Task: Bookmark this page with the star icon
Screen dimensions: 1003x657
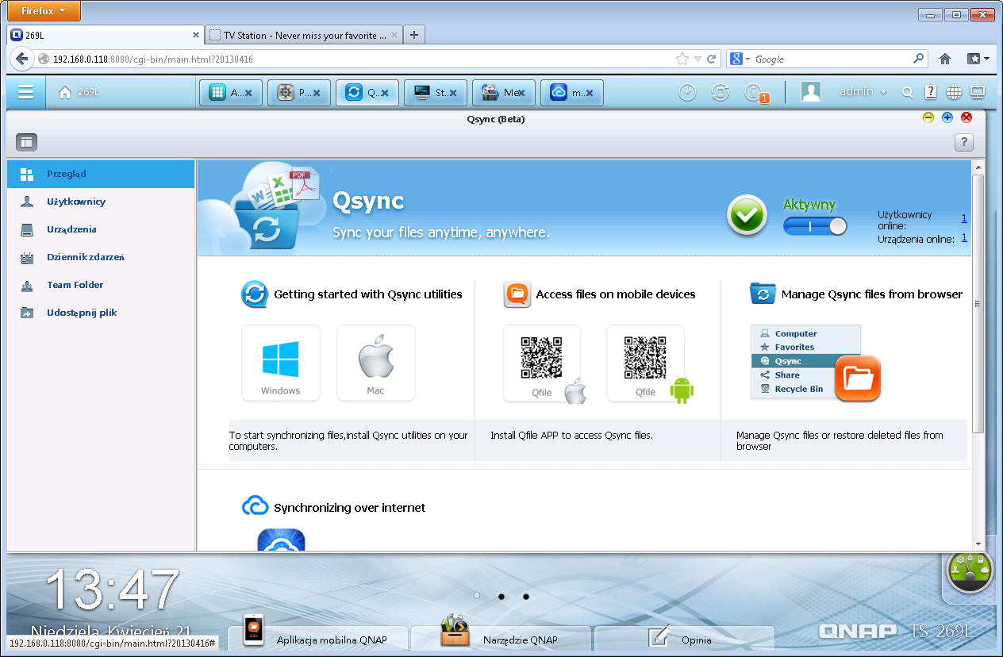Action: coord(682,59)
